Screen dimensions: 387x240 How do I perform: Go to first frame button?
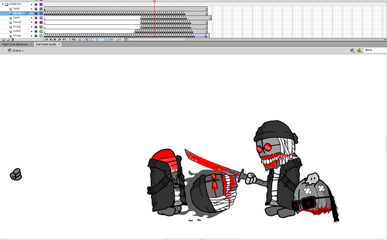pos(46,39)
